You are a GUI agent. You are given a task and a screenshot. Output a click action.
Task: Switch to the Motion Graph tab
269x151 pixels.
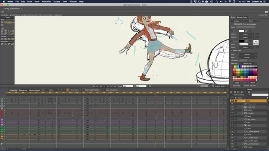(34, 90)
